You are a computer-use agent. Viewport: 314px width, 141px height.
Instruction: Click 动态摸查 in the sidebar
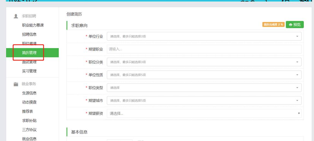[29, 102]
